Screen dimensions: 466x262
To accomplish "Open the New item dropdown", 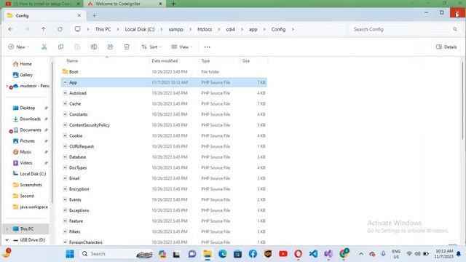I will point(19,47).
